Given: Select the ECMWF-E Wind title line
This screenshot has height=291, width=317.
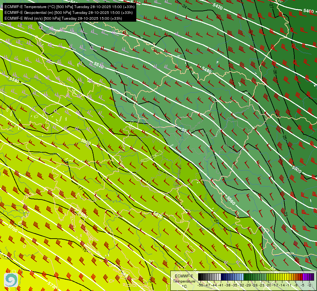Looking at the screenshot, I should point(63,18).
